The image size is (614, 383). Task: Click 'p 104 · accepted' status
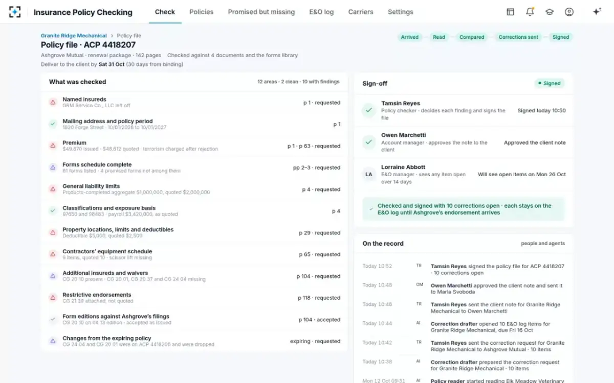319,320
